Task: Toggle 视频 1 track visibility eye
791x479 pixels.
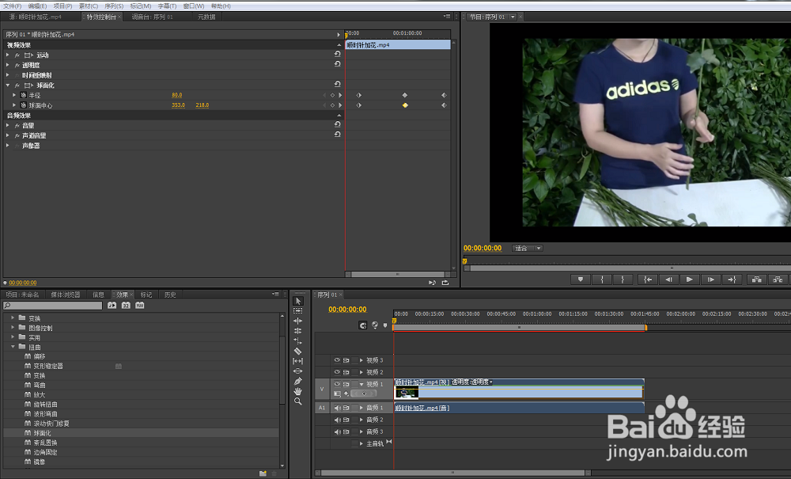Action: pos(337,384)
